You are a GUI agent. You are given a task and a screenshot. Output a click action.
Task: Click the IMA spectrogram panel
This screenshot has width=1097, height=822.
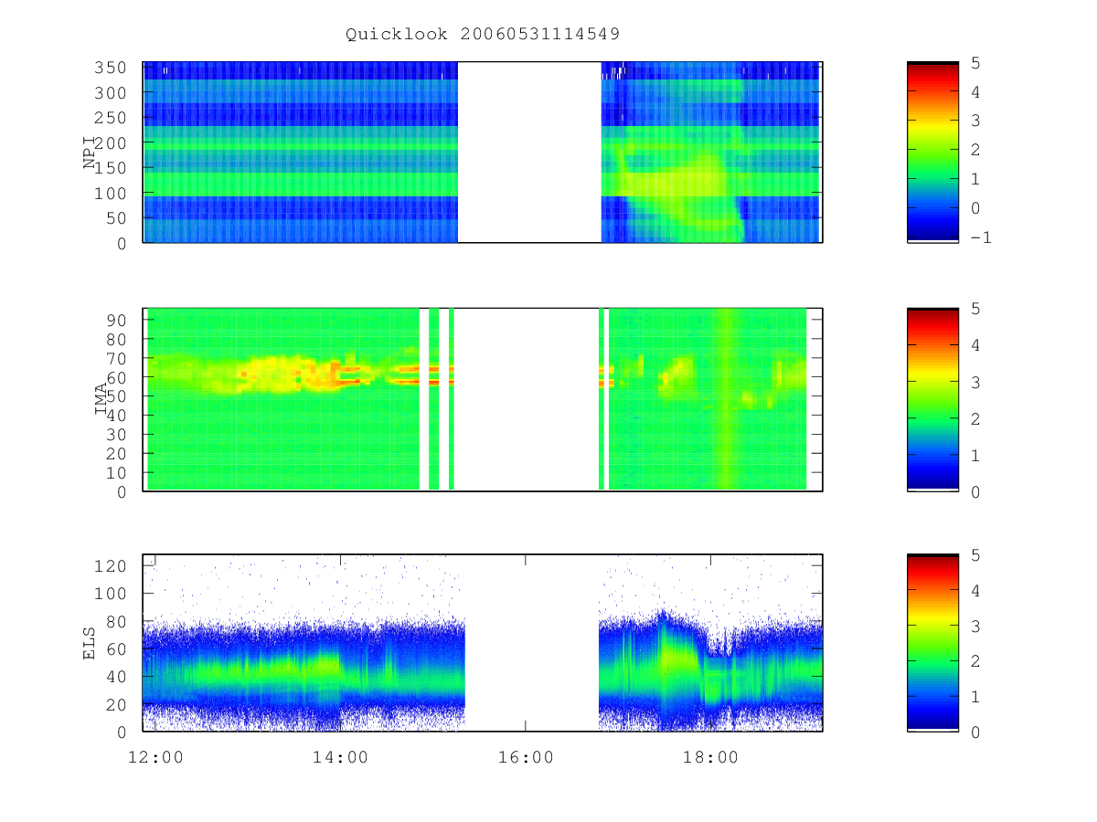[483, 400]
